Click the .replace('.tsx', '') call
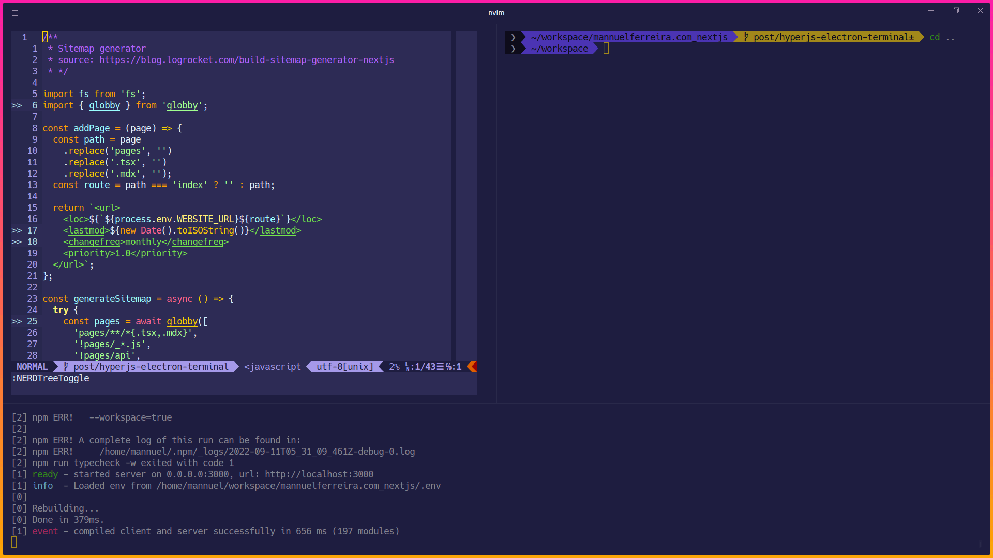The width and height of the screenshot is (993, 558). point(115,162)
